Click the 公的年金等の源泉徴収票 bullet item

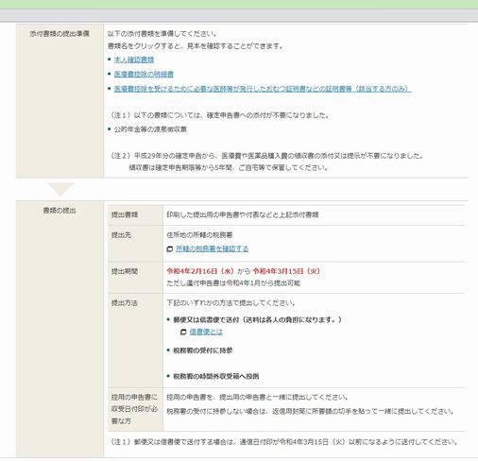tap(150, 129)
